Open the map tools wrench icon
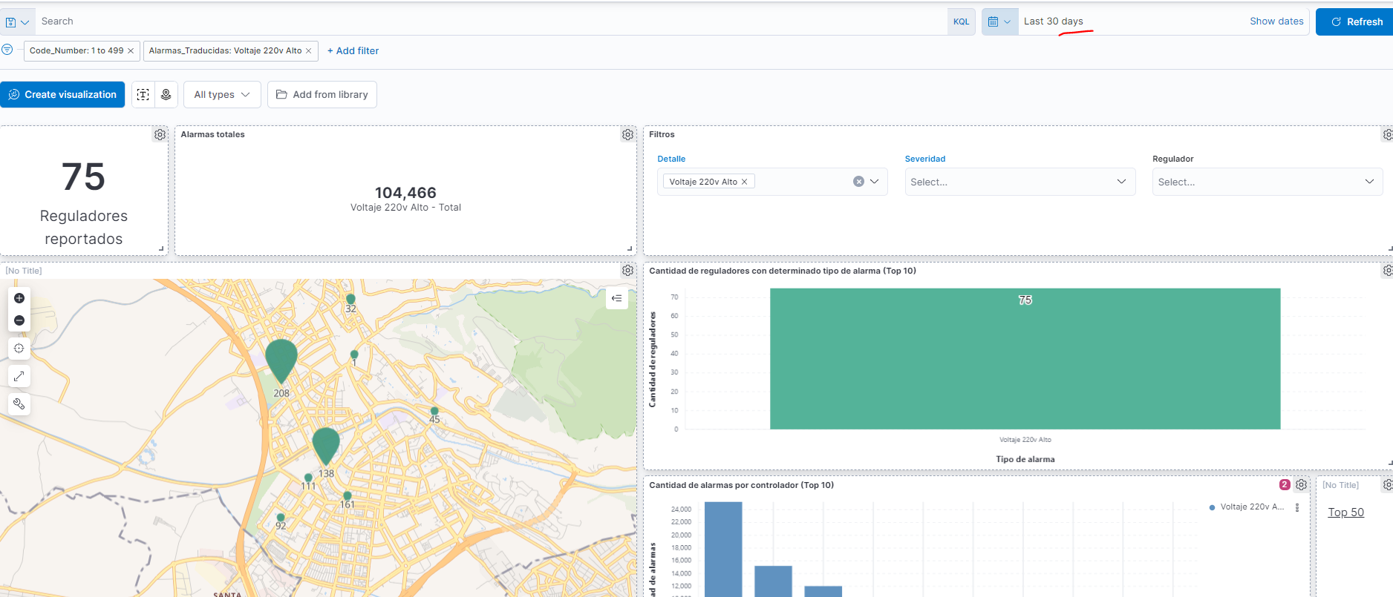 (19, 404)
